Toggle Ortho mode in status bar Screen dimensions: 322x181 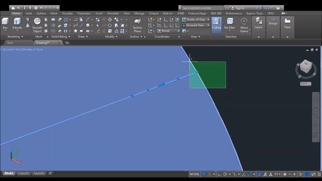tap(219, 174)
